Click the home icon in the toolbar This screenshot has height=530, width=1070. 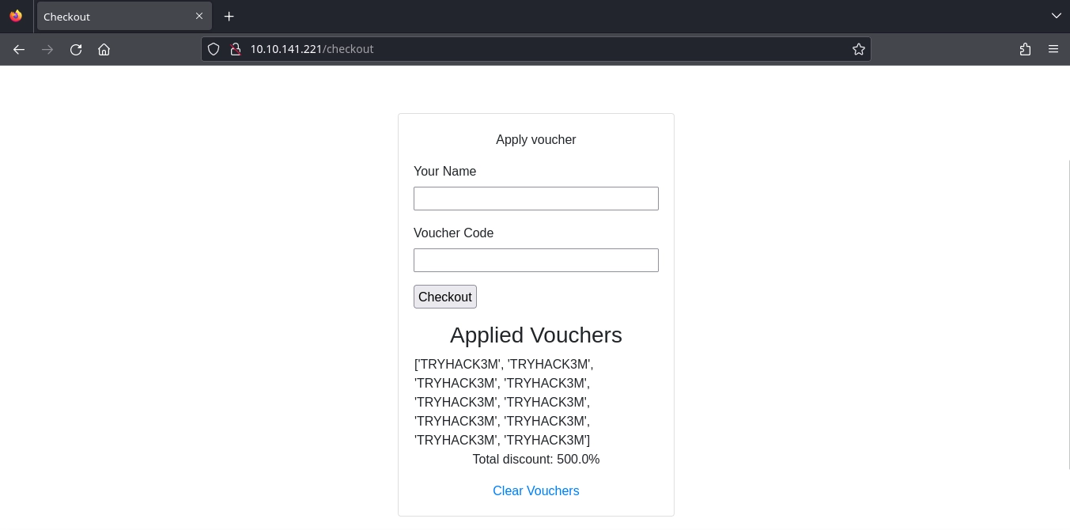104,49
